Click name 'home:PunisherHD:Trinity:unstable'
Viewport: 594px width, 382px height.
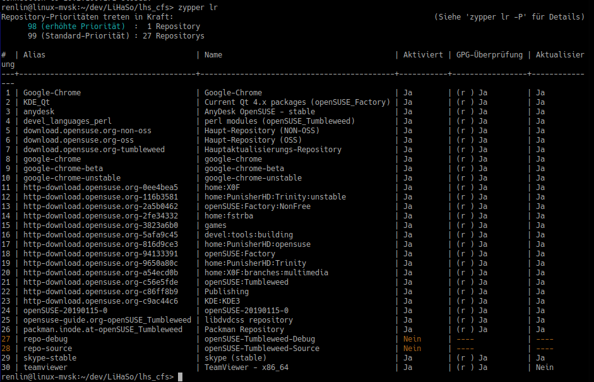point(275,197)
